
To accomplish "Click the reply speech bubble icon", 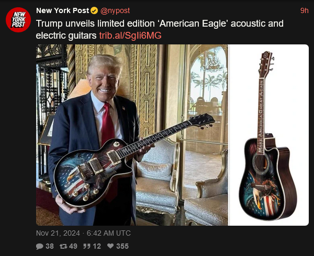I will coord(39,246).
